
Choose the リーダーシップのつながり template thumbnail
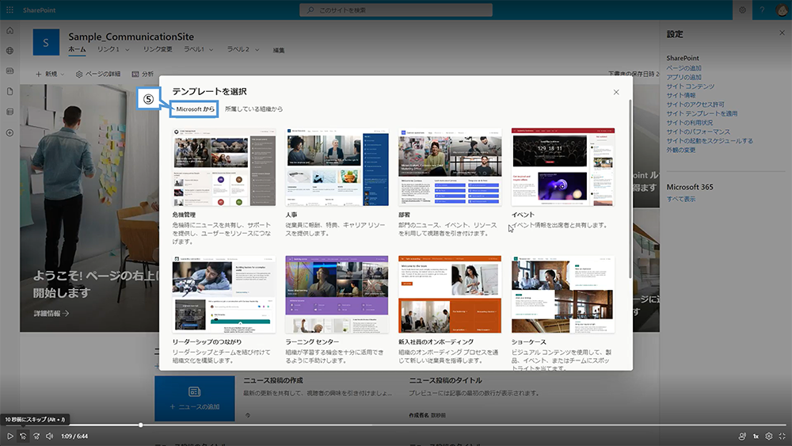tap(224, 294)
